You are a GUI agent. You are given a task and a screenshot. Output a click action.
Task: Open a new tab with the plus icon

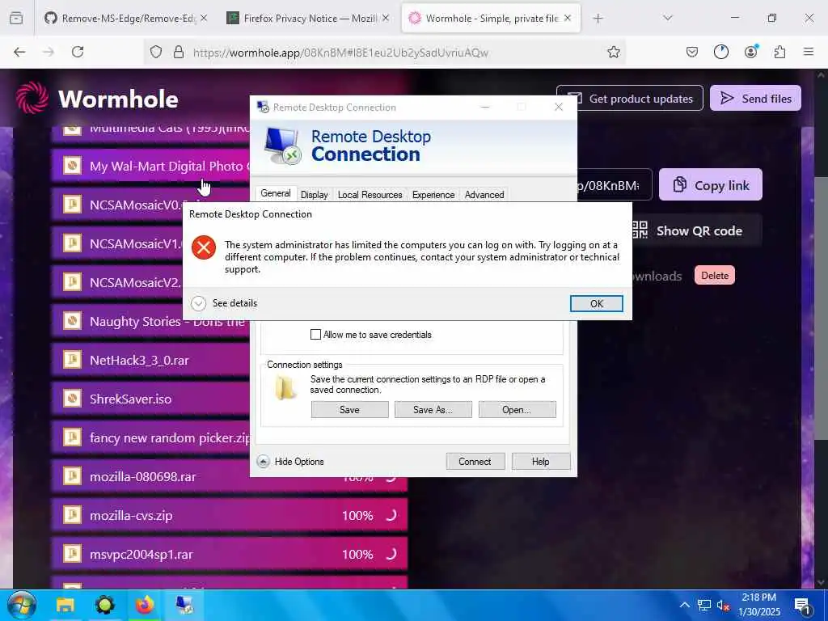point(598,19)
